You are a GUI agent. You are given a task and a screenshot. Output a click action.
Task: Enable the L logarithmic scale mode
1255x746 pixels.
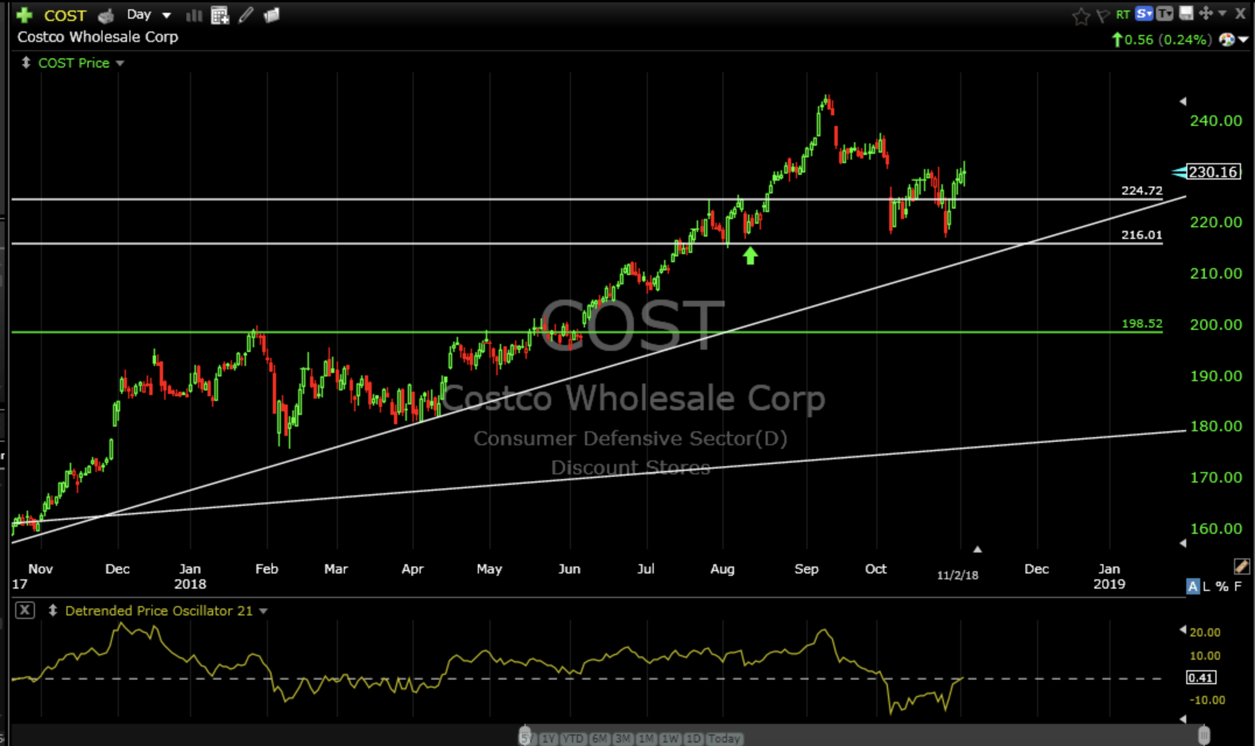pyautogui.click(x=1207, y=586)
